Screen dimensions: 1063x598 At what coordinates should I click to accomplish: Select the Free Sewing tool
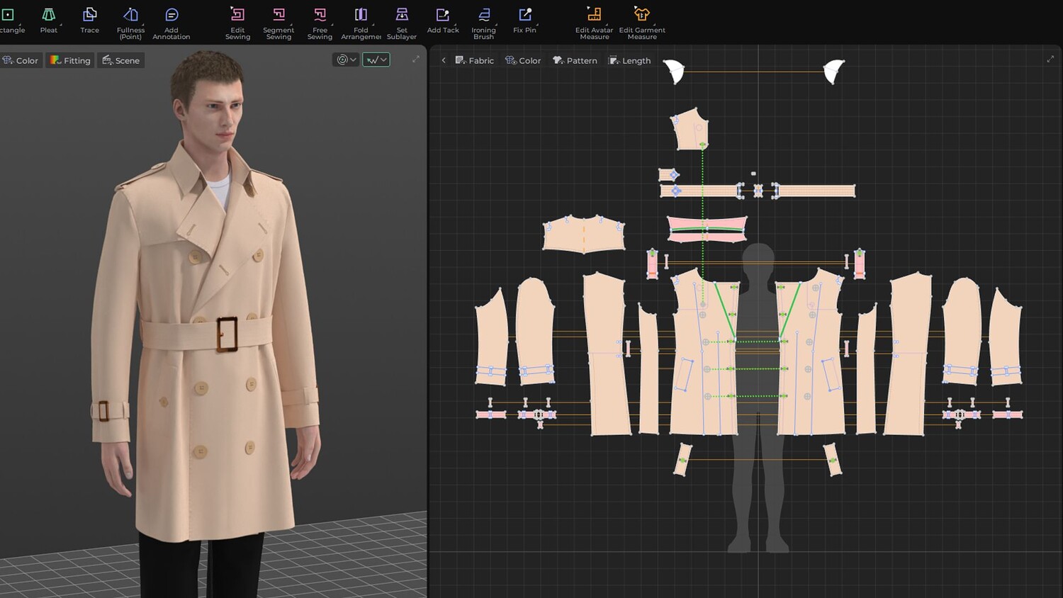point(320,21)
